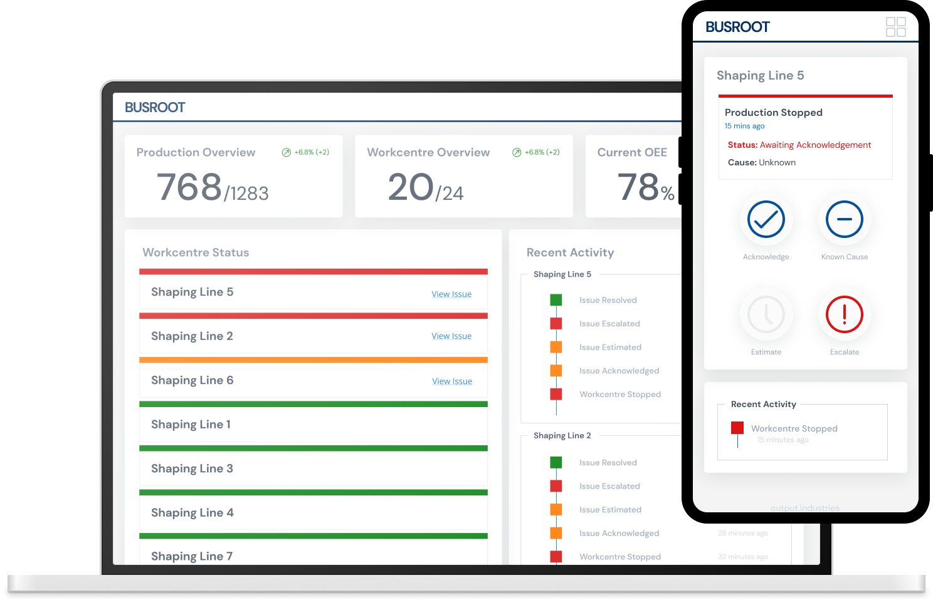Click the 768 production count value
This screenshot has height=600, width=933.
click(189, 187)
